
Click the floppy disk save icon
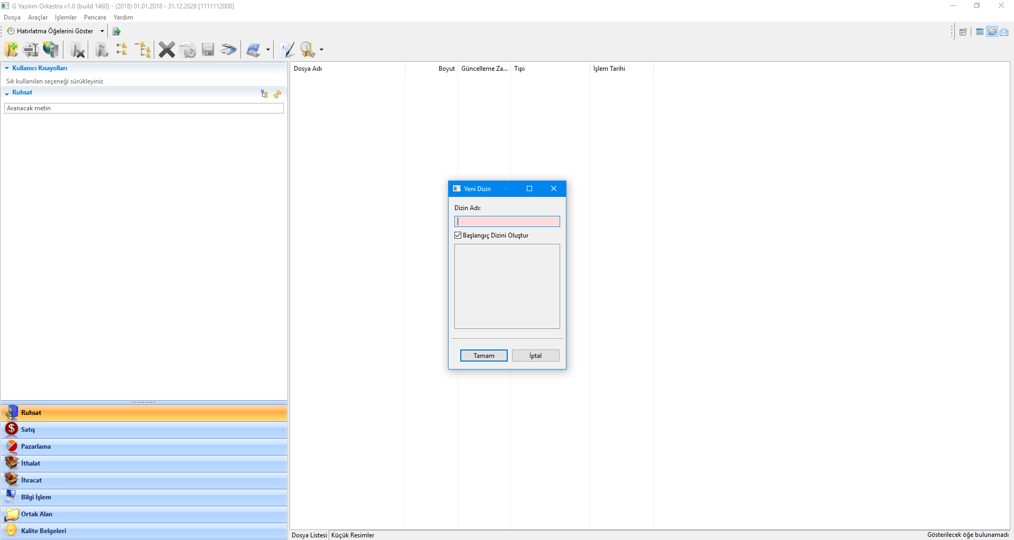[208, 50]
